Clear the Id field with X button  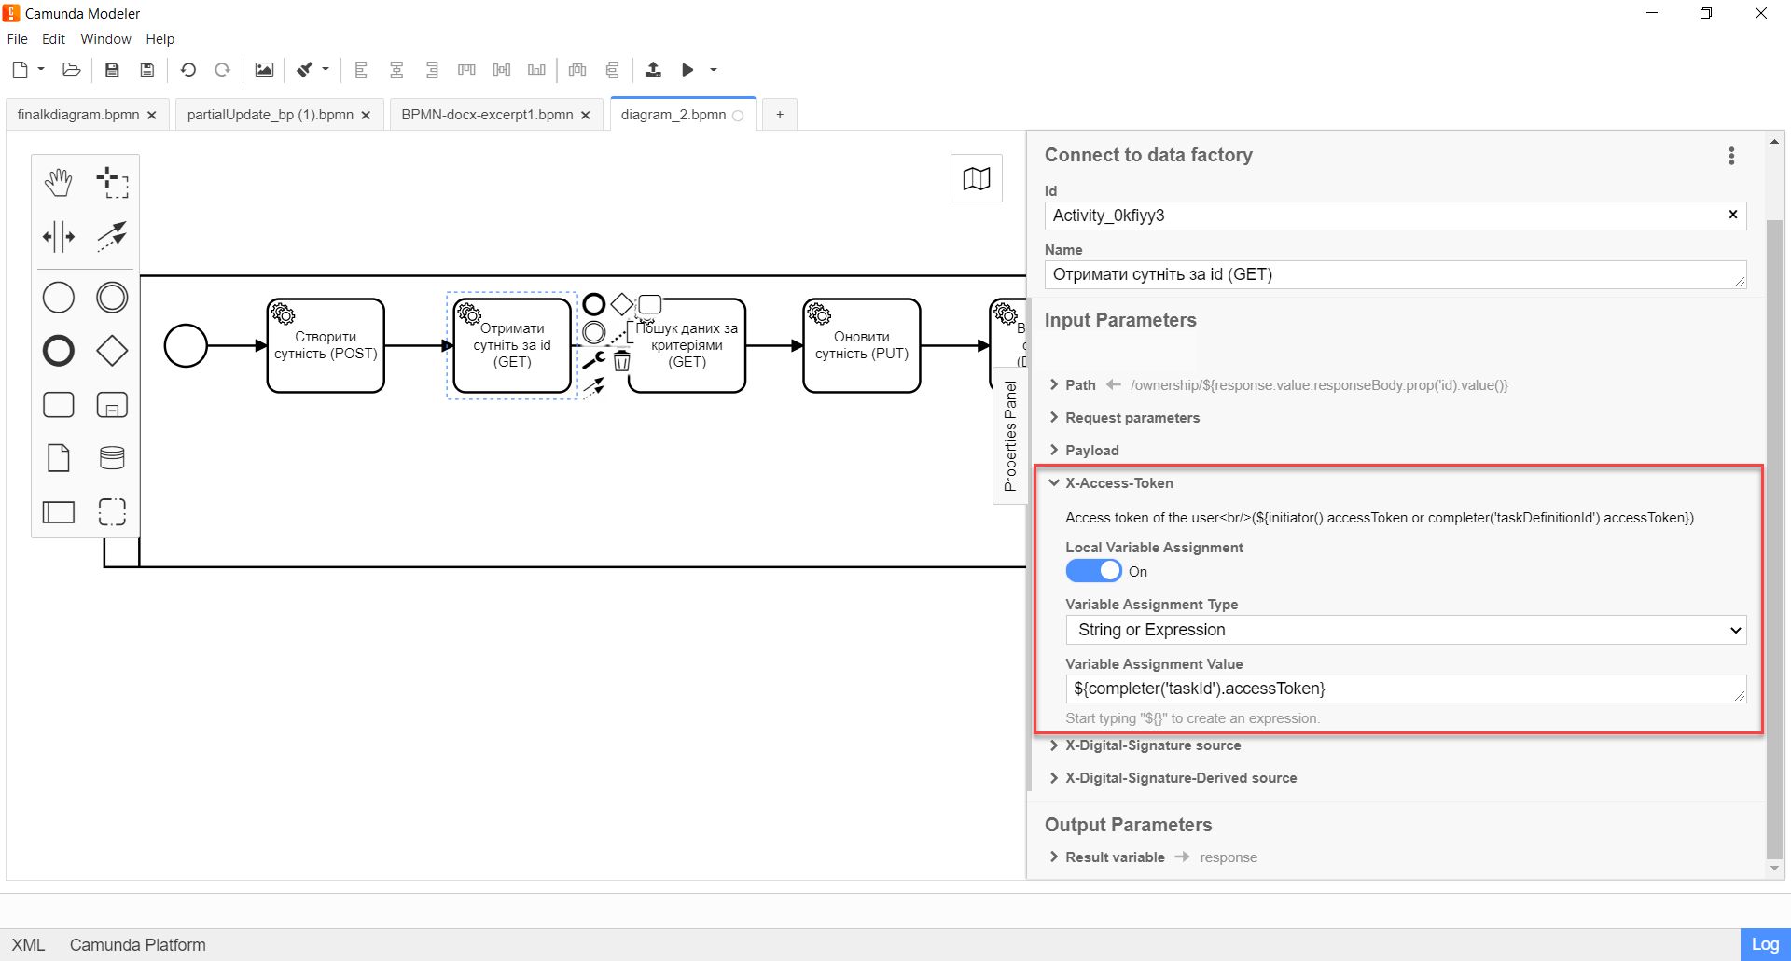point(1733,215)
